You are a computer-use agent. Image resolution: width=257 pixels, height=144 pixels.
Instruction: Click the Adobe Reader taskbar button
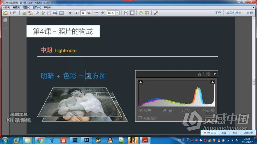pyautogui.click(x=145, y=140)
